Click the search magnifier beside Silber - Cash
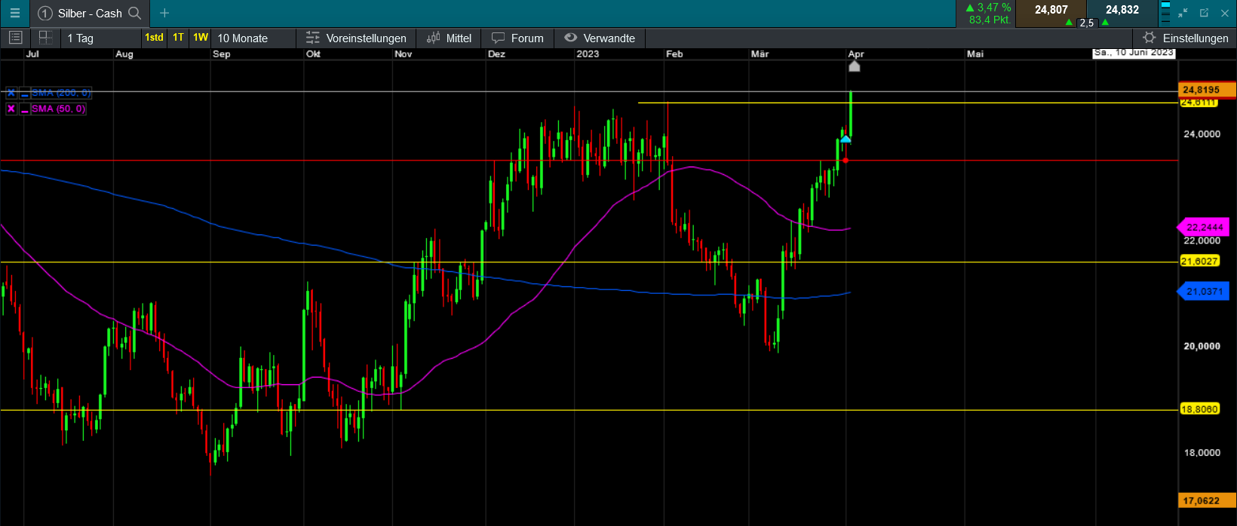1237x526 pixels. (x=135, y=13)
